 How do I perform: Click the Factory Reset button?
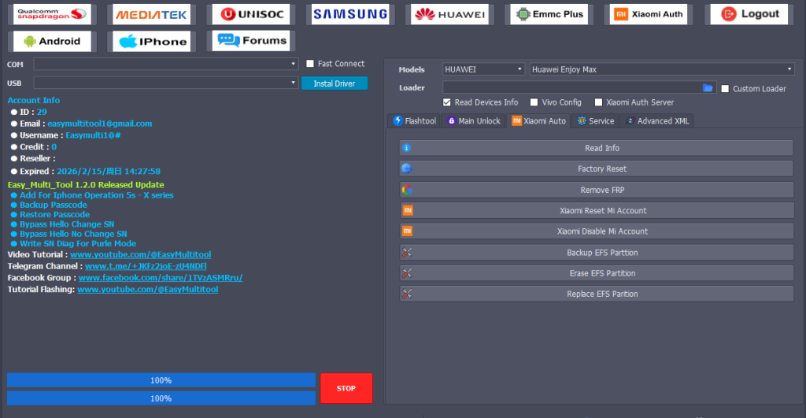tap(597, 168)
